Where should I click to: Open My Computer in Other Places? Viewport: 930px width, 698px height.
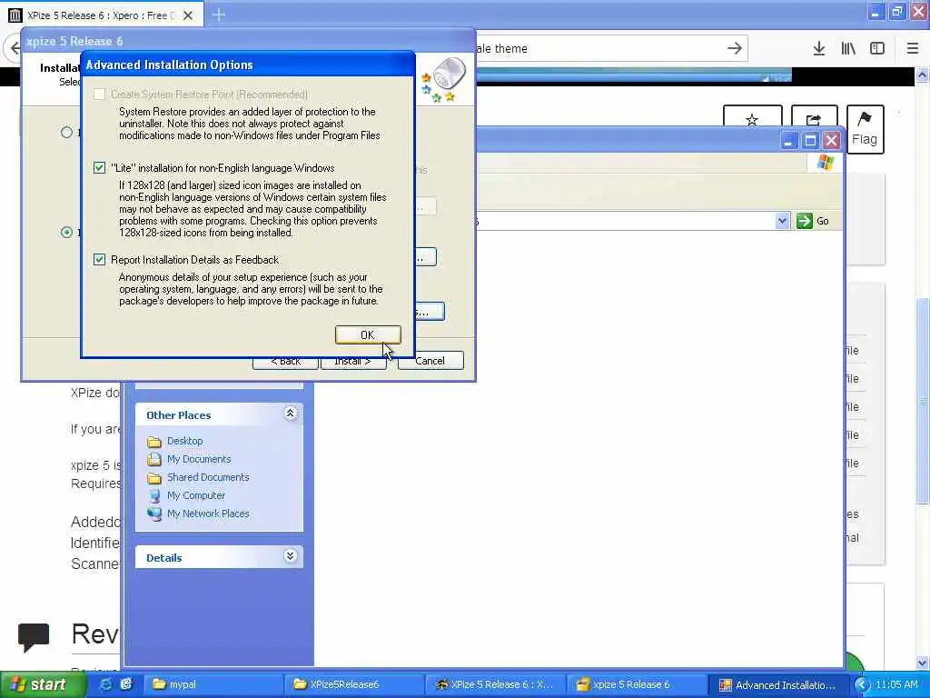(196, 495)
